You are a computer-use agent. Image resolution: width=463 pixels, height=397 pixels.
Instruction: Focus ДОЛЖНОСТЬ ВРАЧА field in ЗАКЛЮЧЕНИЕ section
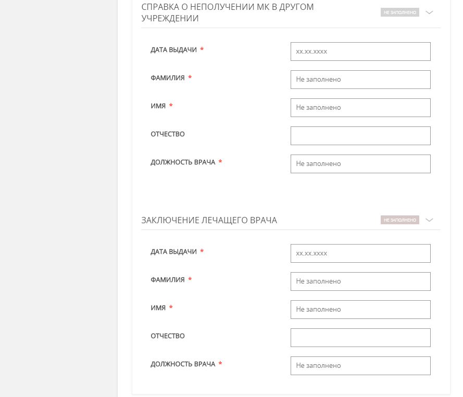pos(360,366)
